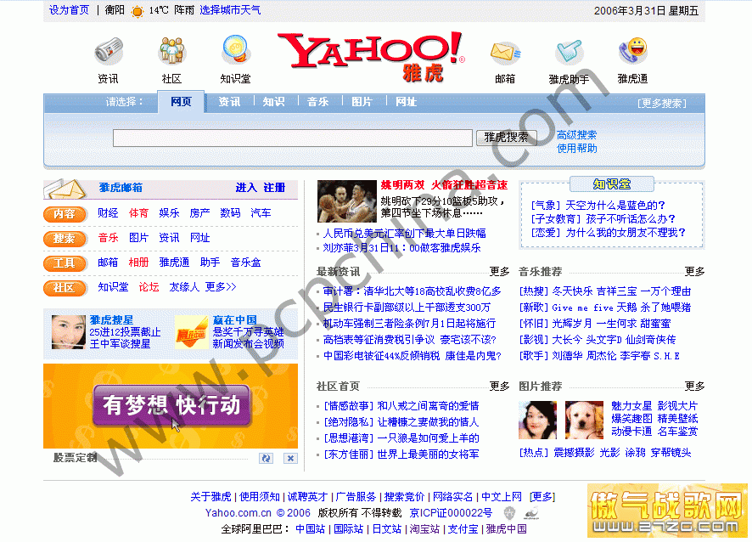This screenshot has width=752, height=542.
Task: Open the 资讯 newspaper icon
Action: point(109,51)
